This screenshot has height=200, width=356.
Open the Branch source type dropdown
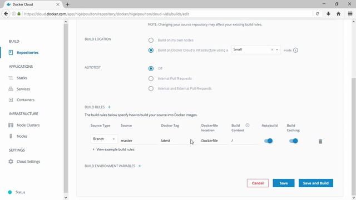pos(104,139)
